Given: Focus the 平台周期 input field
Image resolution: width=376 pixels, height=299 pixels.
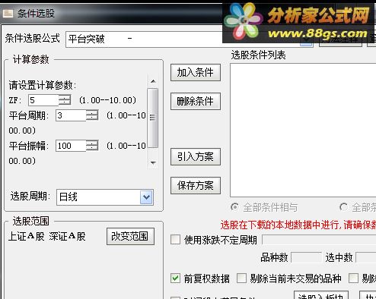Looking at the screenshot, I should click(71, 115).
